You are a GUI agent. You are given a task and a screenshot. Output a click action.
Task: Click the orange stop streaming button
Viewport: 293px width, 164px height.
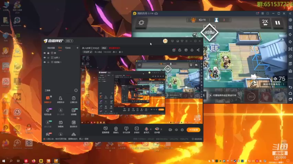click(x=193, y=130)
